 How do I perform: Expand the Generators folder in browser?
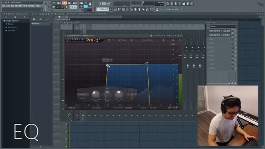coord(13,27)
